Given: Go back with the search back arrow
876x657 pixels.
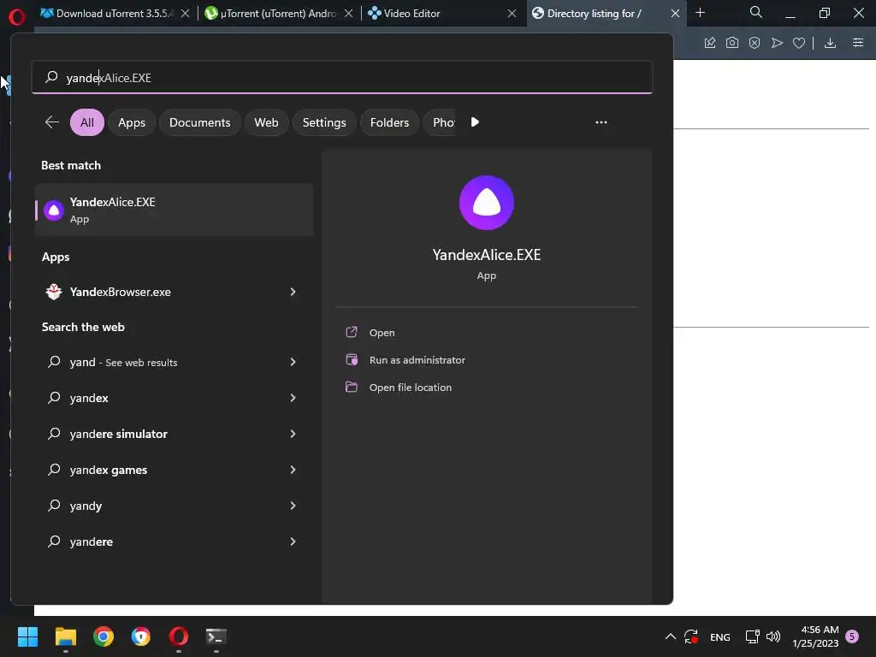Looking at the screenshot, I should (x=52, y=121).
